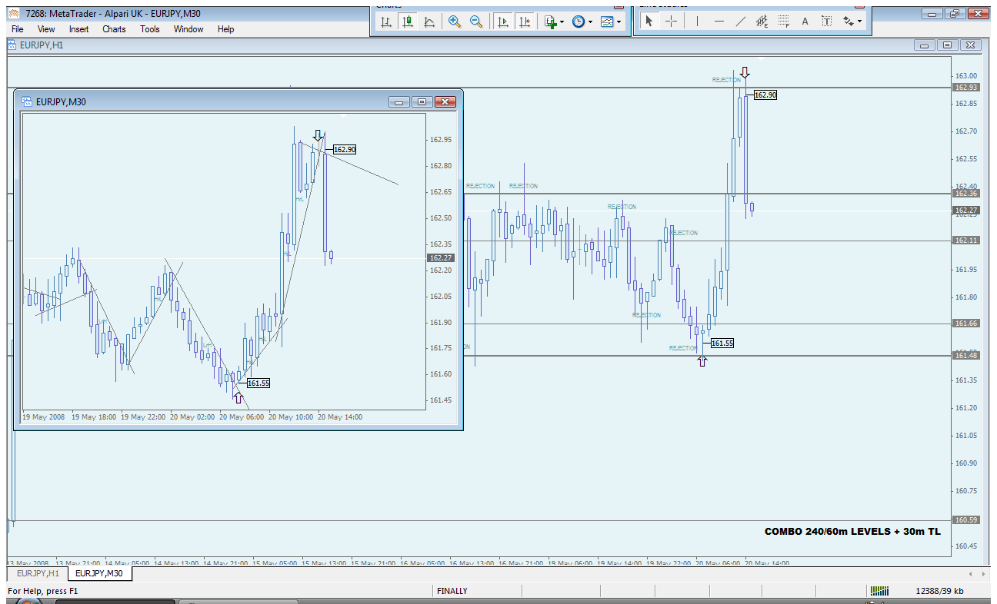Click the FINALLY profile status entry
This screenshot has width=997, height=604.
point(452,591)
